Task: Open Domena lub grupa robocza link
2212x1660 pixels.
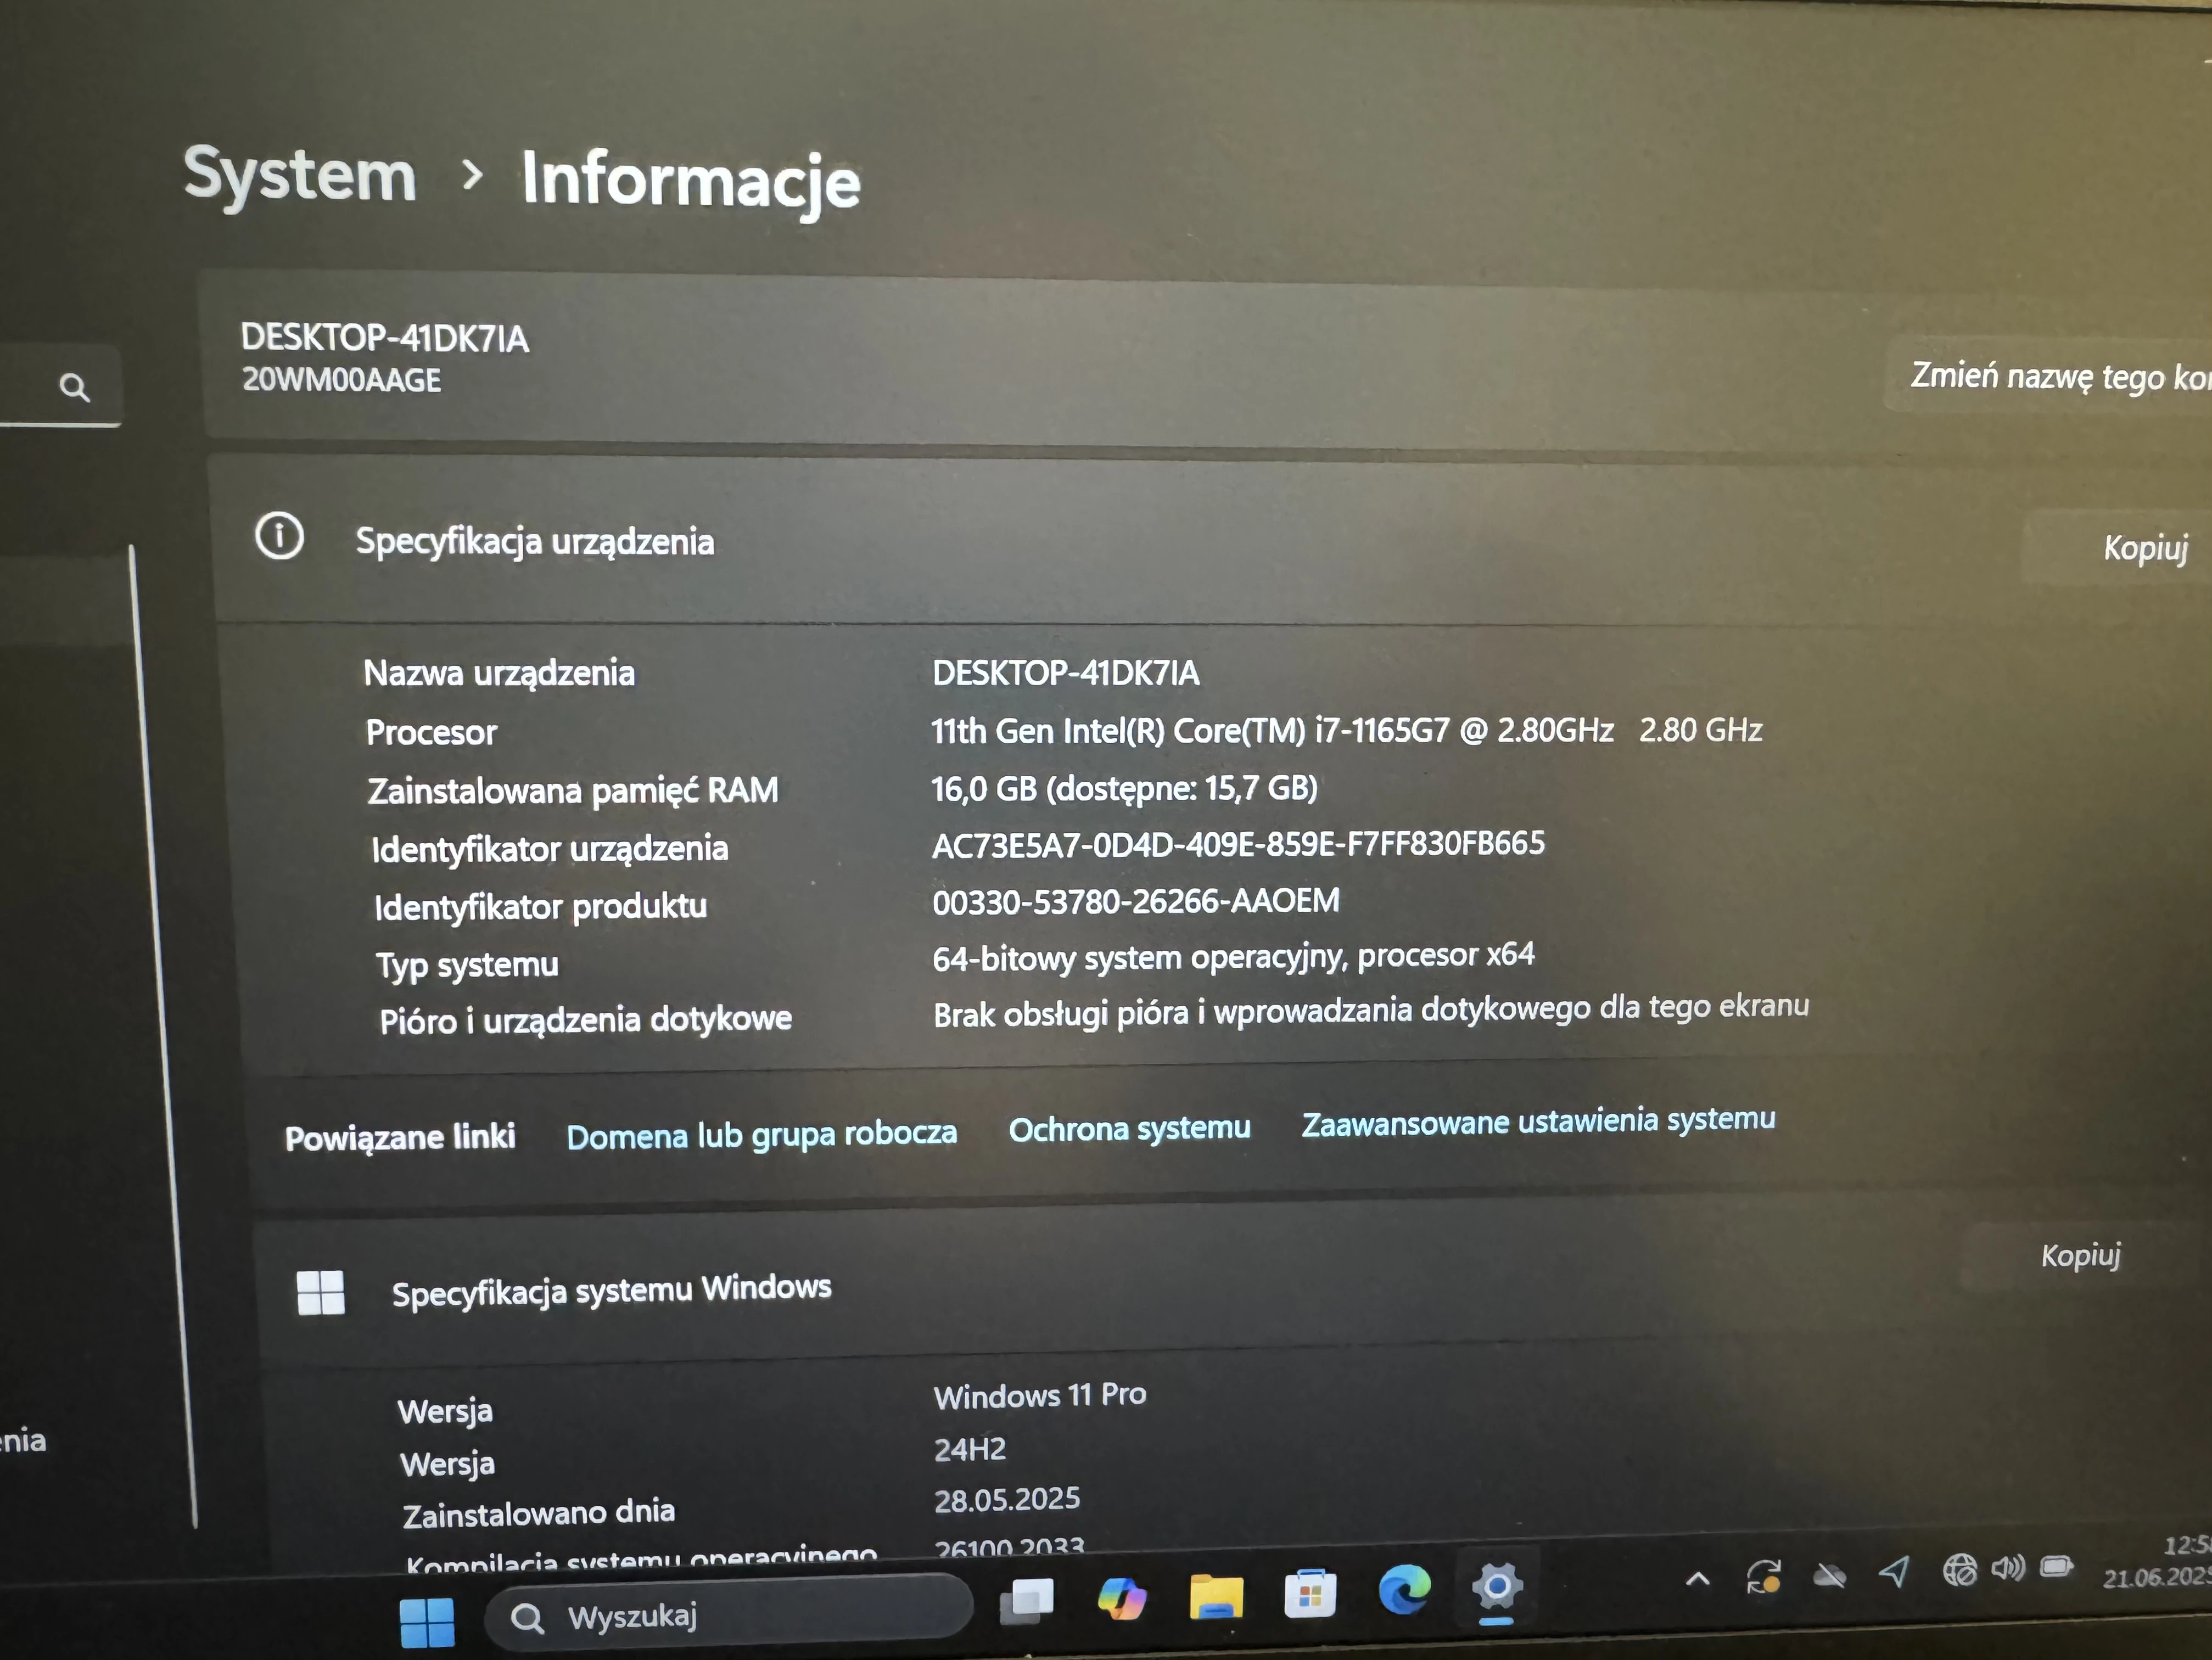Action: (x=761, y=1134)
